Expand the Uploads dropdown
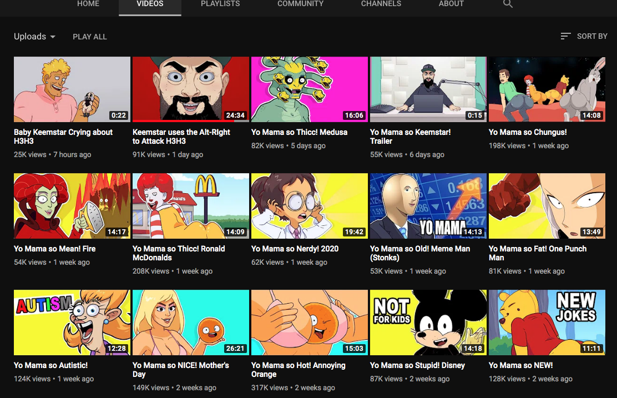This screenshot has width=617, height=398. pos(34,37)
